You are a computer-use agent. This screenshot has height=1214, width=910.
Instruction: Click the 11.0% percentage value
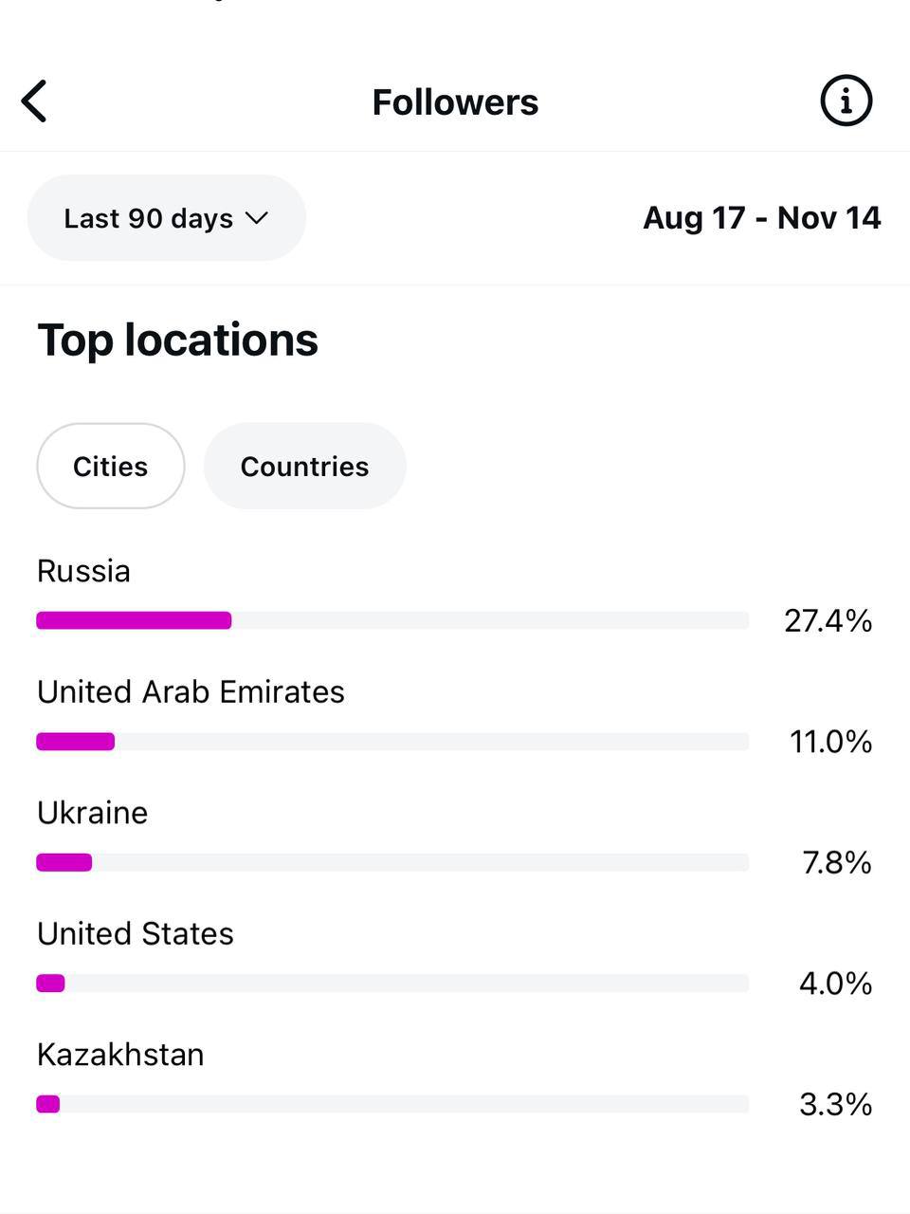[830, 742]
